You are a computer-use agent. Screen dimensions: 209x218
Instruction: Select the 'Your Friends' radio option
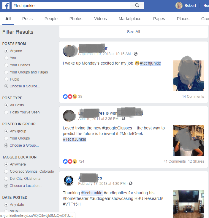6,65
